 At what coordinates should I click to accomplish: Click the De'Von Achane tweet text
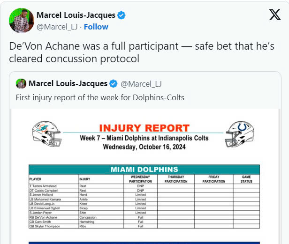pos(142,52)
